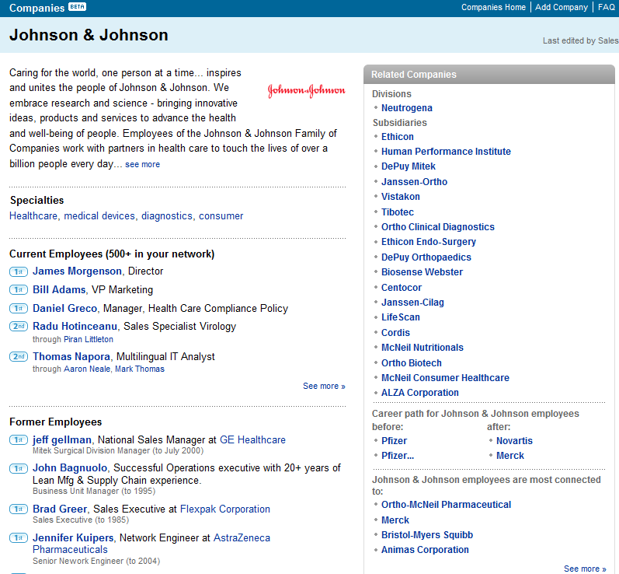Open Janssen-Ortho subsidiary link
The image size is (619, 574).
click(414, 182)
